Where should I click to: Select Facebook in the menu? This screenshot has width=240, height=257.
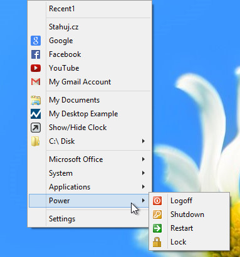(90, 54)
